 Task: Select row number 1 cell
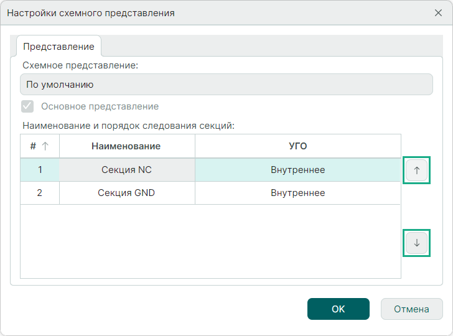pyautogui.click(x=40, y=169)
